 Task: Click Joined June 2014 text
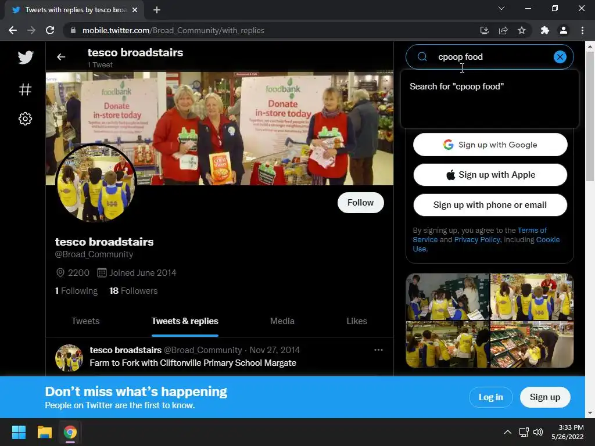pos(143,273)
